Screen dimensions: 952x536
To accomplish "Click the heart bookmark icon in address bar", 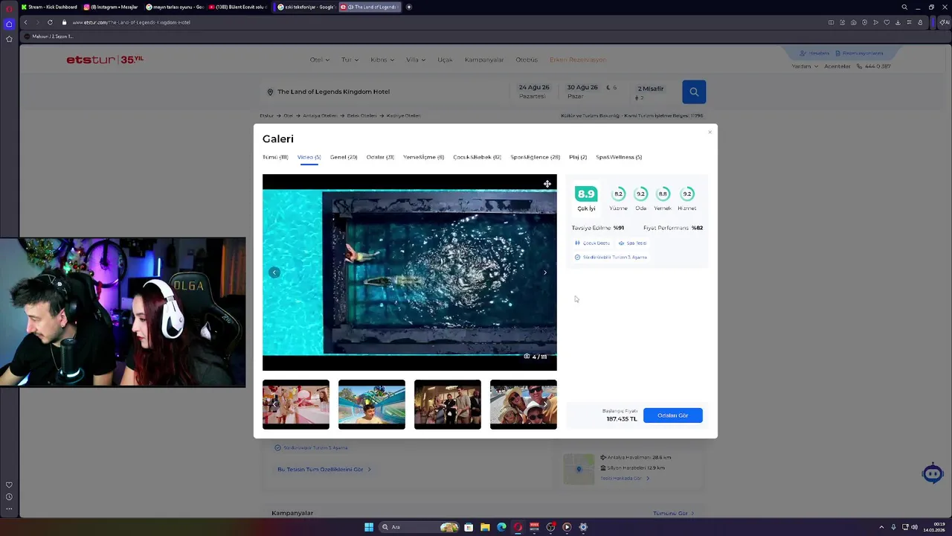I will click(x=887, y=22).
